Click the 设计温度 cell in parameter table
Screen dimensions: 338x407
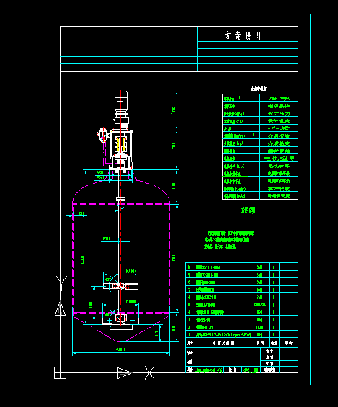pos(279,121)
